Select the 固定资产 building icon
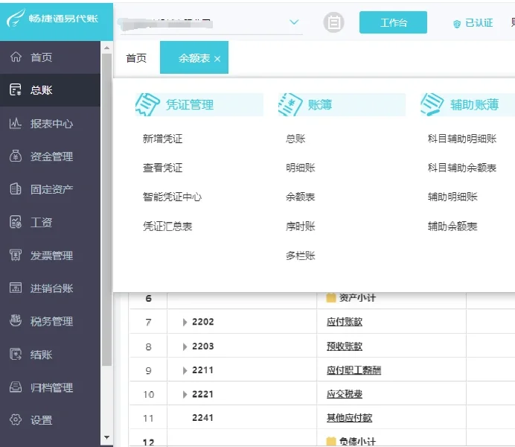The image size is (515, 447). (x=16, y=189)
